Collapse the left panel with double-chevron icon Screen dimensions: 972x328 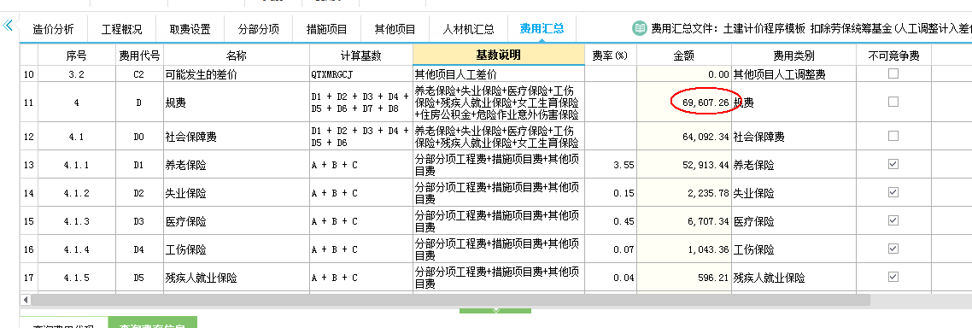(x=8, y=26)
